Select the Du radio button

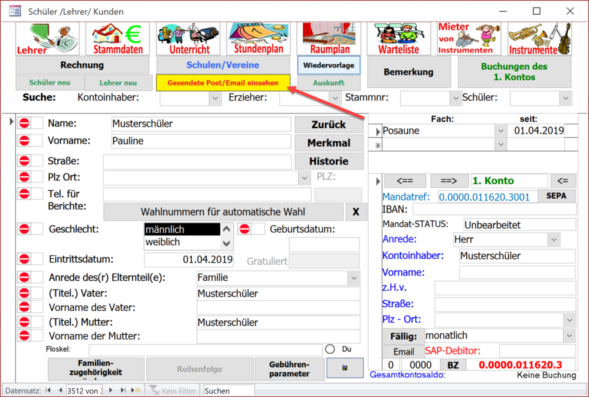pyautogui.click(x=330, y=349)
